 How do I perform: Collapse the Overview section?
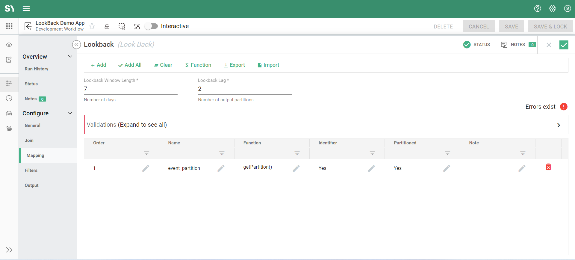pos(70,57)
